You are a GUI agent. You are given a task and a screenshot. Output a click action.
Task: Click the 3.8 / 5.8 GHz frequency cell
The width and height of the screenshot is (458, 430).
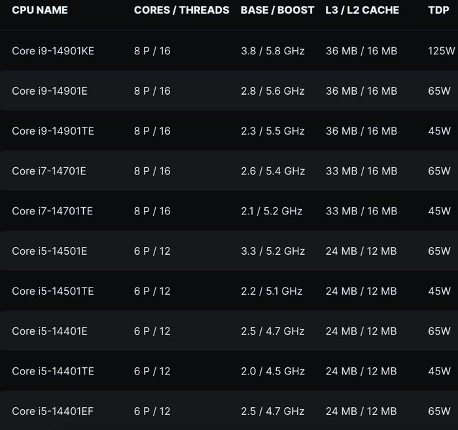[272, 51]
